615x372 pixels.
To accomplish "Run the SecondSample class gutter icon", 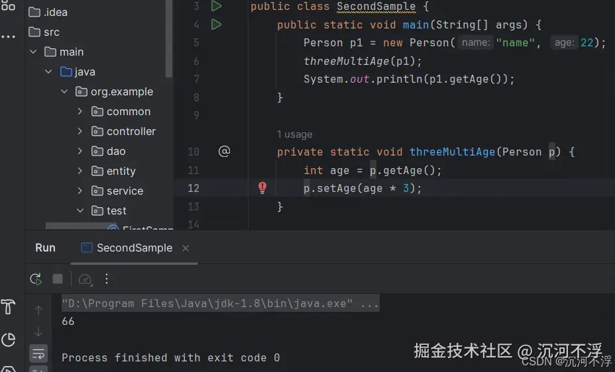I will click(216, 6).
